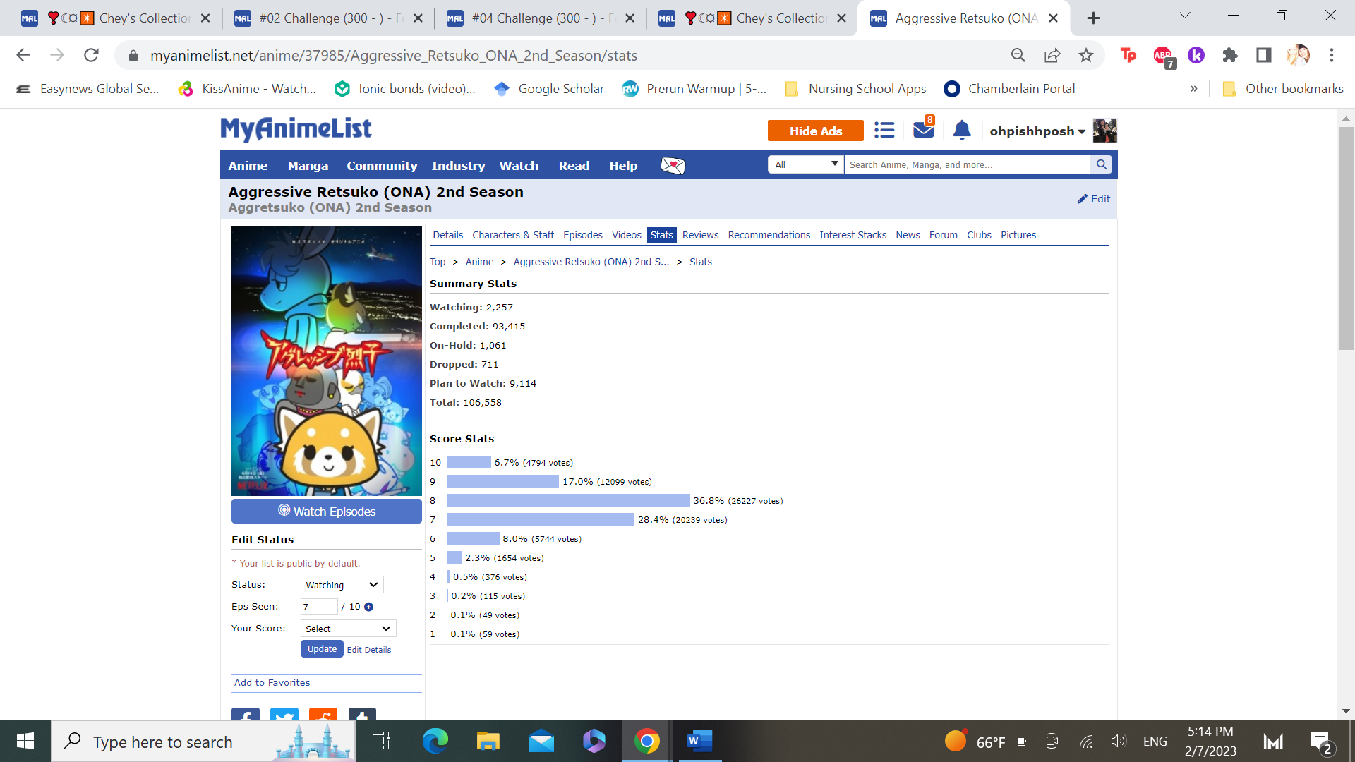Click the Edit Details link
Viewport: 1355px width, 762px height.
tap(368, 650)
